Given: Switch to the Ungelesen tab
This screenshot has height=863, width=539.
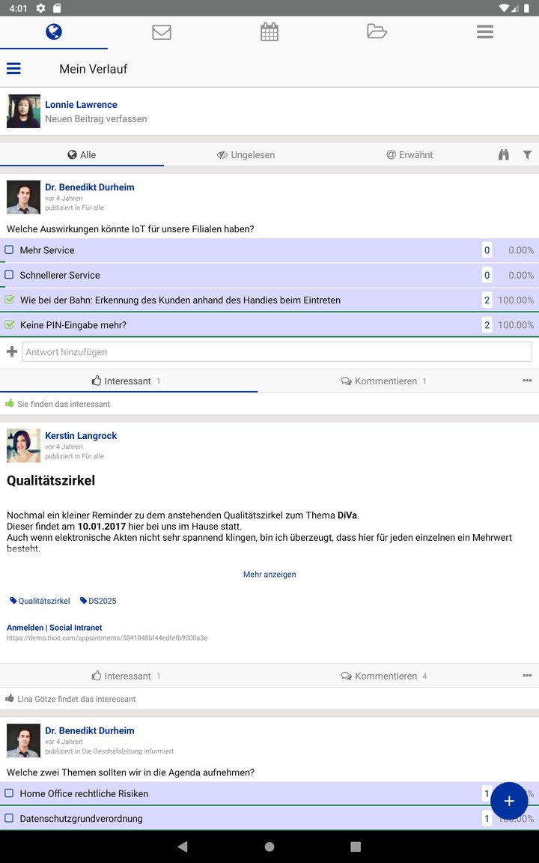Looking at the screenshot, I should coord(246,154).
